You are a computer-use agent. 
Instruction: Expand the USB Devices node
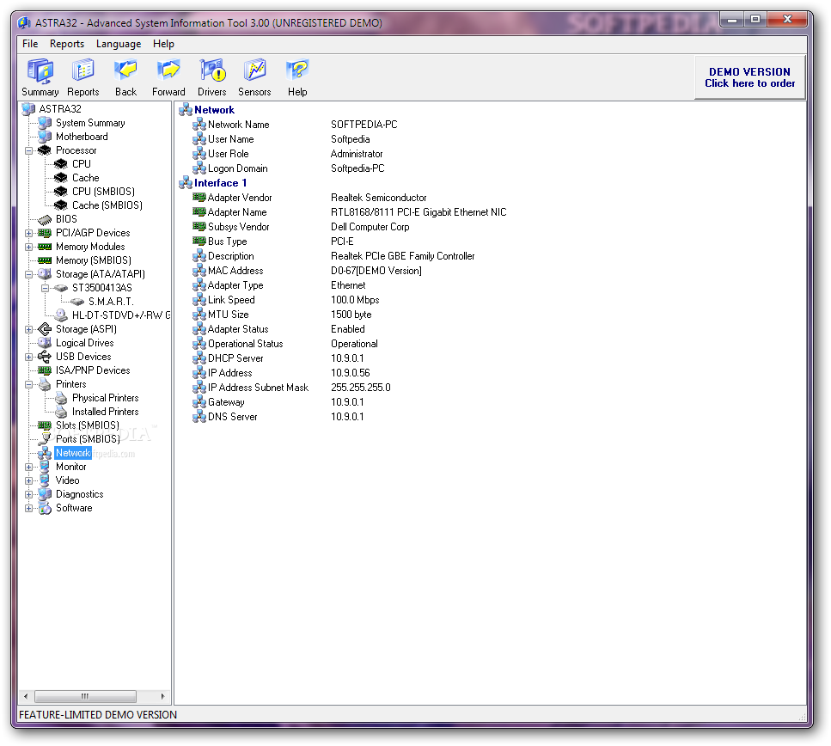tap(29, 357)
